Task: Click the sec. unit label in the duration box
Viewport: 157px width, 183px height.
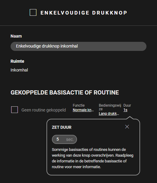Action: point(70,139)
